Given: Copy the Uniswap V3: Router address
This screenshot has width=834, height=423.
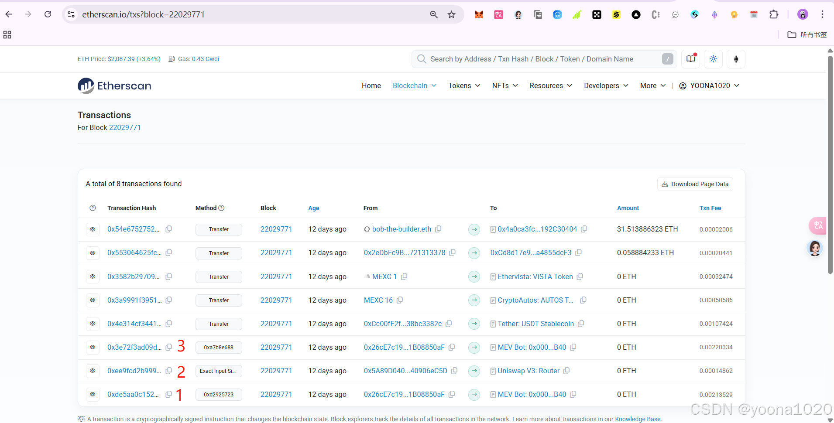Looking at the screenshot, I should coord(566,371).
